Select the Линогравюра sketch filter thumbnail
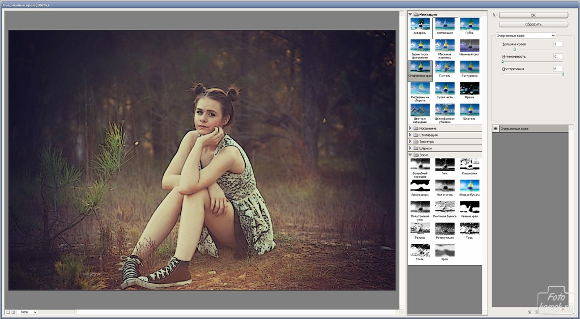580x319 pixels. pyautogui.click(x=420, y=186)
